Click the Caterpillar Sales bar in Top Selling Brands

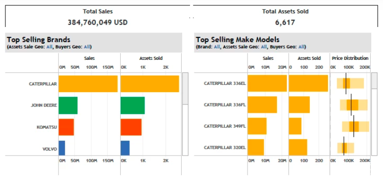click(x=88, y=84)
